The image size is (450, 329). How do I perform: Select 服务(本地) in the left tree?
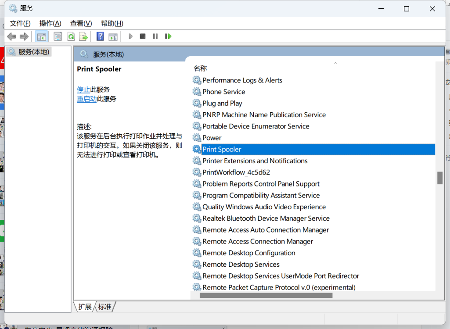[29, 52]
